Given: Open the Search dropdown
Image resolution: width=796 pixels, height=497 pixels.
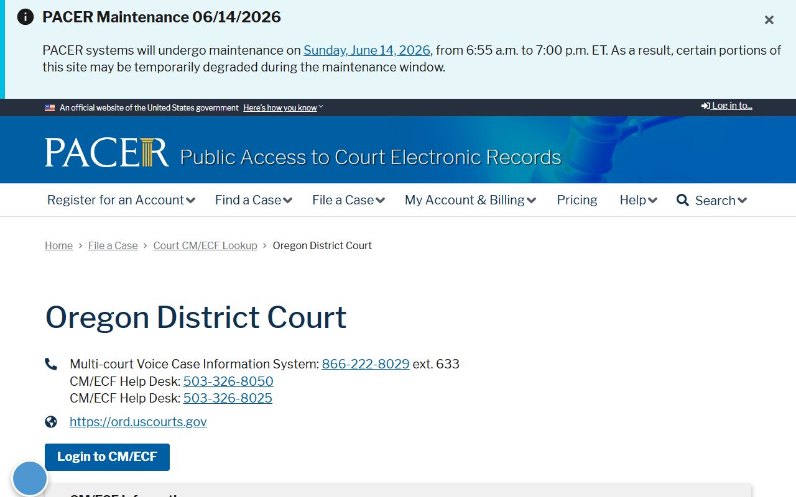Looking at the screenshot, I should coord(712,200).
